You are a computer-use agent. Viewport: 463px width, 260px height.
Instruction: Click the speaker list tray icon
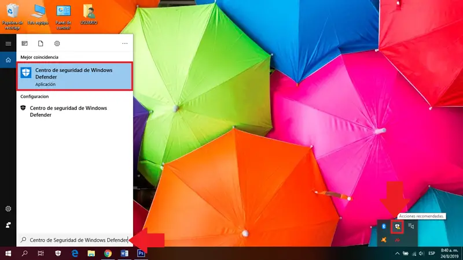(411, 226)
